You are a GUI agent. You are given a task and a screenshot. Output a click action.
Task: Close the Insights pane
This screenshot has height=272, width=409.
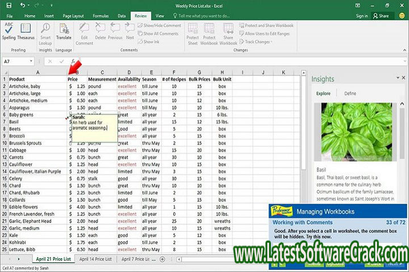coord(403,78)
